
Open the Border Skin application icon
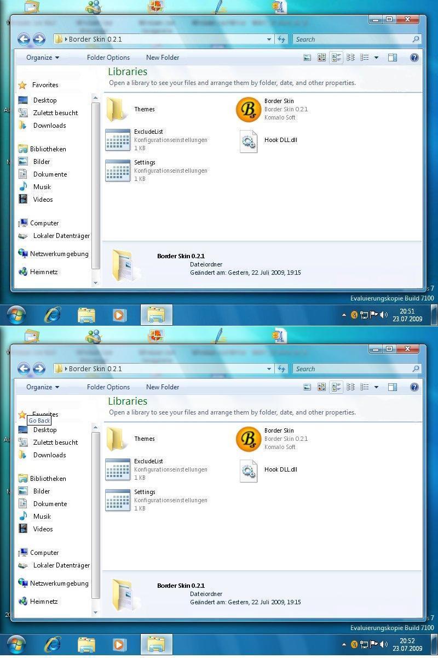[x=249, y=109]
